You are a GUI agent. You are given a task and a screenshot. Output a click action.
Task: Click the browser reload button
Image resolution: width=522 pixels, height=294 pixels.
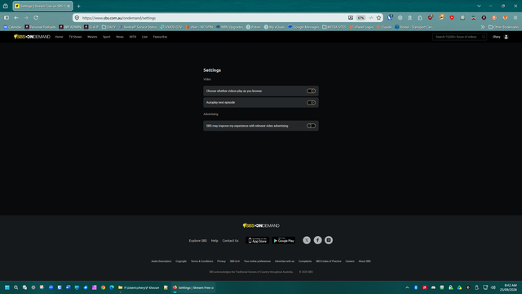tap(36, 18)
